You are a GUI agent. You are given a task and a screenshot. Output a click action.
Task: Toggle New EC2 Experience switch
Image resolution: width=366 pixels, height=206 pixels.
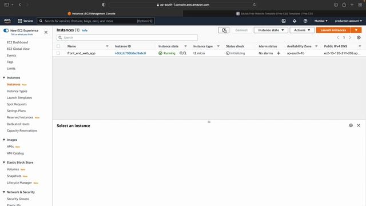6,30
